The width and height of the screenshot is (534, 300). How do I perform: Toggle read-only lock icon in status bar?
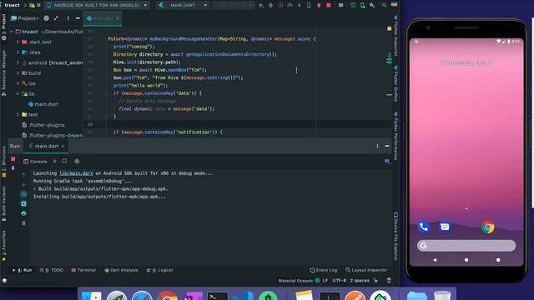(x=375, y=281)
